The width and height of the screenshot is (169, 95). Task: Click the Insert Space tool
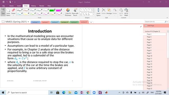98,12
